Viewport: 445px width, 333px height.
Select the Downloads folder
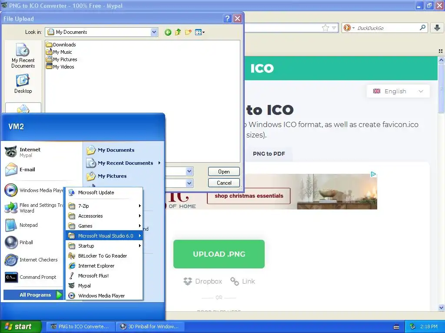(61, 45)
